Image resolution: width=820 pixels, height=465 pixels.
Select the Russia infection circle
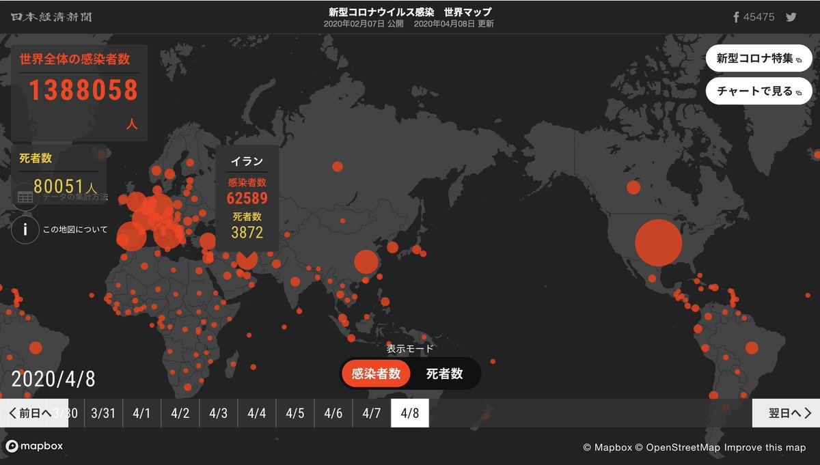[337, 166]
